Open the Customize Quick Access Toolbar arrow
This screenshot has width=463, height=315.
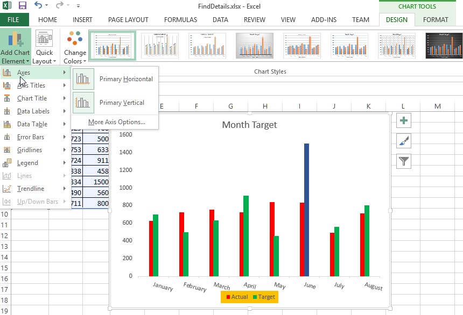pos(78,5)
